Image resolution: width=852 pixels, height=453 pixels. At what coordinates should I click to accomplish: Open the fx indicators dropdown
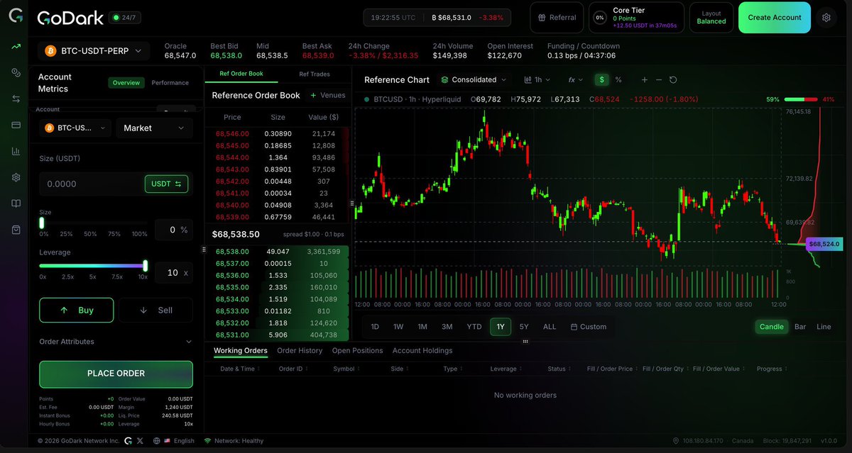575,80
